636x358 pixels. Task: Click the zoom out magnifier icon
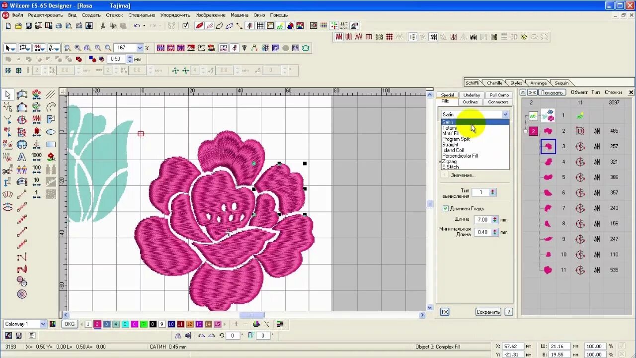click(108, 48)
